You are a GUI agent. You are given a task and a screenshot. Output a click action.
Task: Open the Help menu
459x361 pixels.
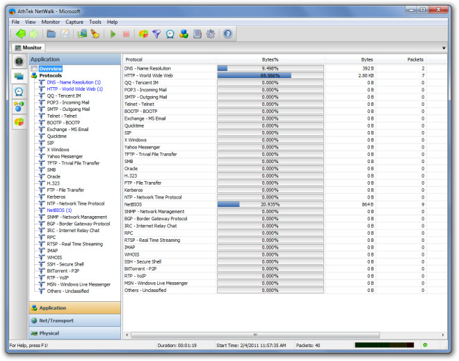point(112,22)
